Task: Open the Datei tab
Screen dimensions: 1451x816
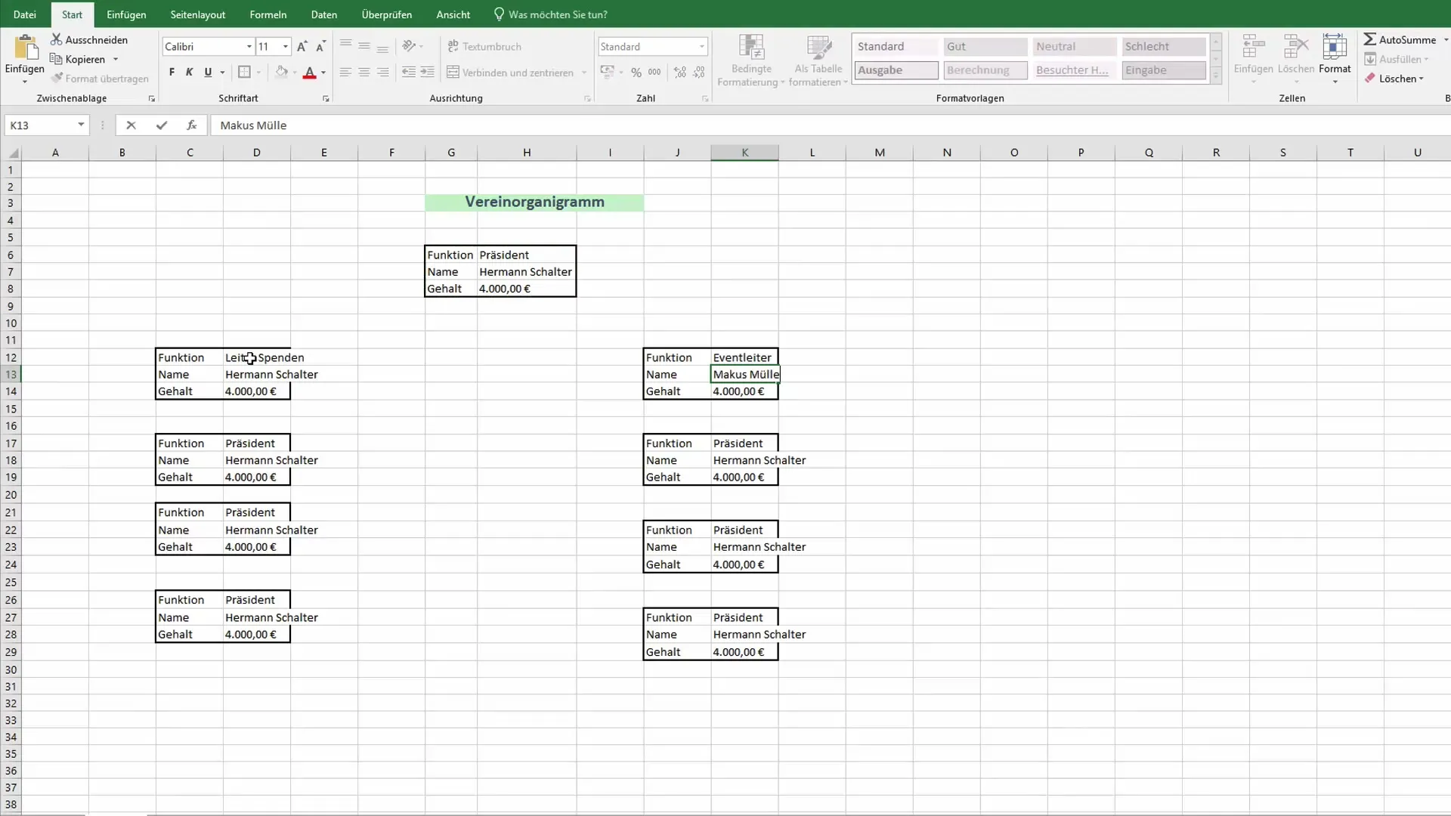Action: [24, 14]
